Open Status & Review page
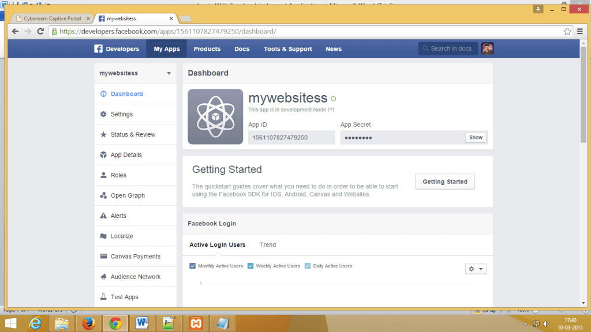Image resolution: width=591 pixels, height=332 pixels. 135,134
